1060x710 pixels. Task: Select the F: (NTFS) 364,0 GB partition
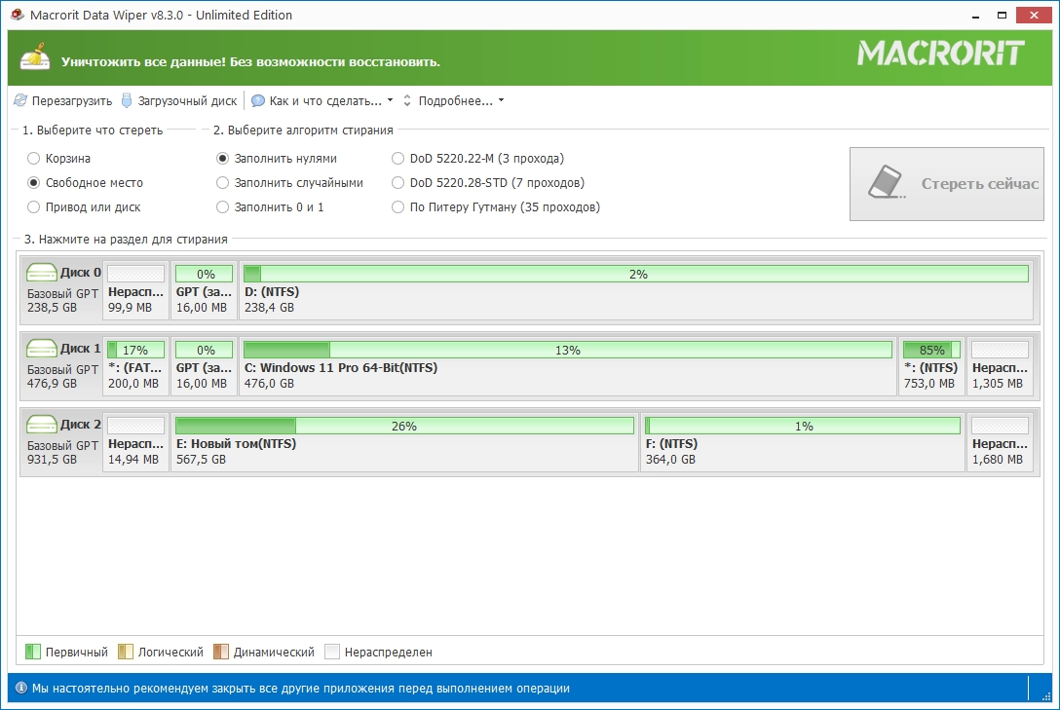coord(803,441)
